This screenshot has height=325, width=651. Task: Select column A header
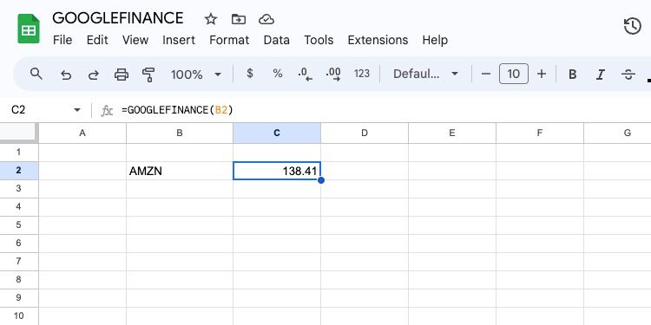tap(82, 133)
